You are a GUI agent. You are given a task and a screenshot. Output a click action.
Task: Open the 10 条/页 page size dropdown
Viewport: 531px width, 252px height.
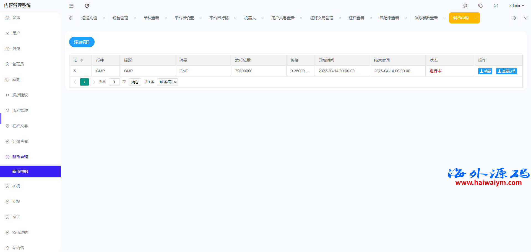point(167,82)
